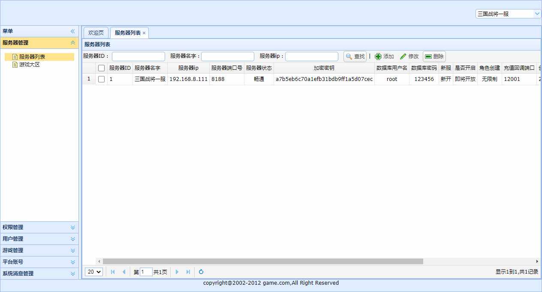542x292 pixels.
Task: Click the first page navigation arrow
Action: (x=112, y=271)
